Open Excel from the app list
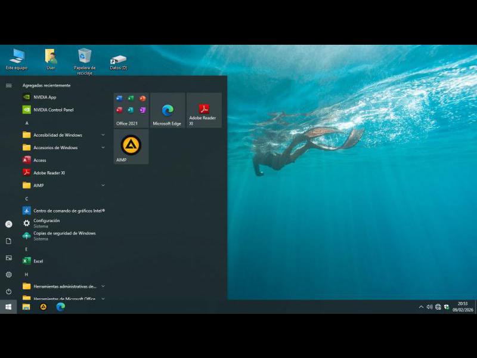The width and height of the screenshot is (477, 358). click(38, 261)
